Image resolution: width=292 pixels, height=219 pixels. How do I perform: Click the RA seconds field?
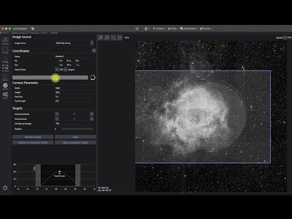[x=77, y=61]
